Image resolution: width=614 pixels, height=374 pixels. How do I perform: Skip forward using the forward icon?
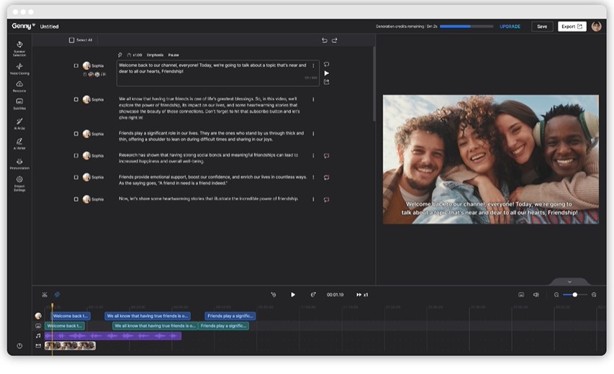(x=313, y=295)
